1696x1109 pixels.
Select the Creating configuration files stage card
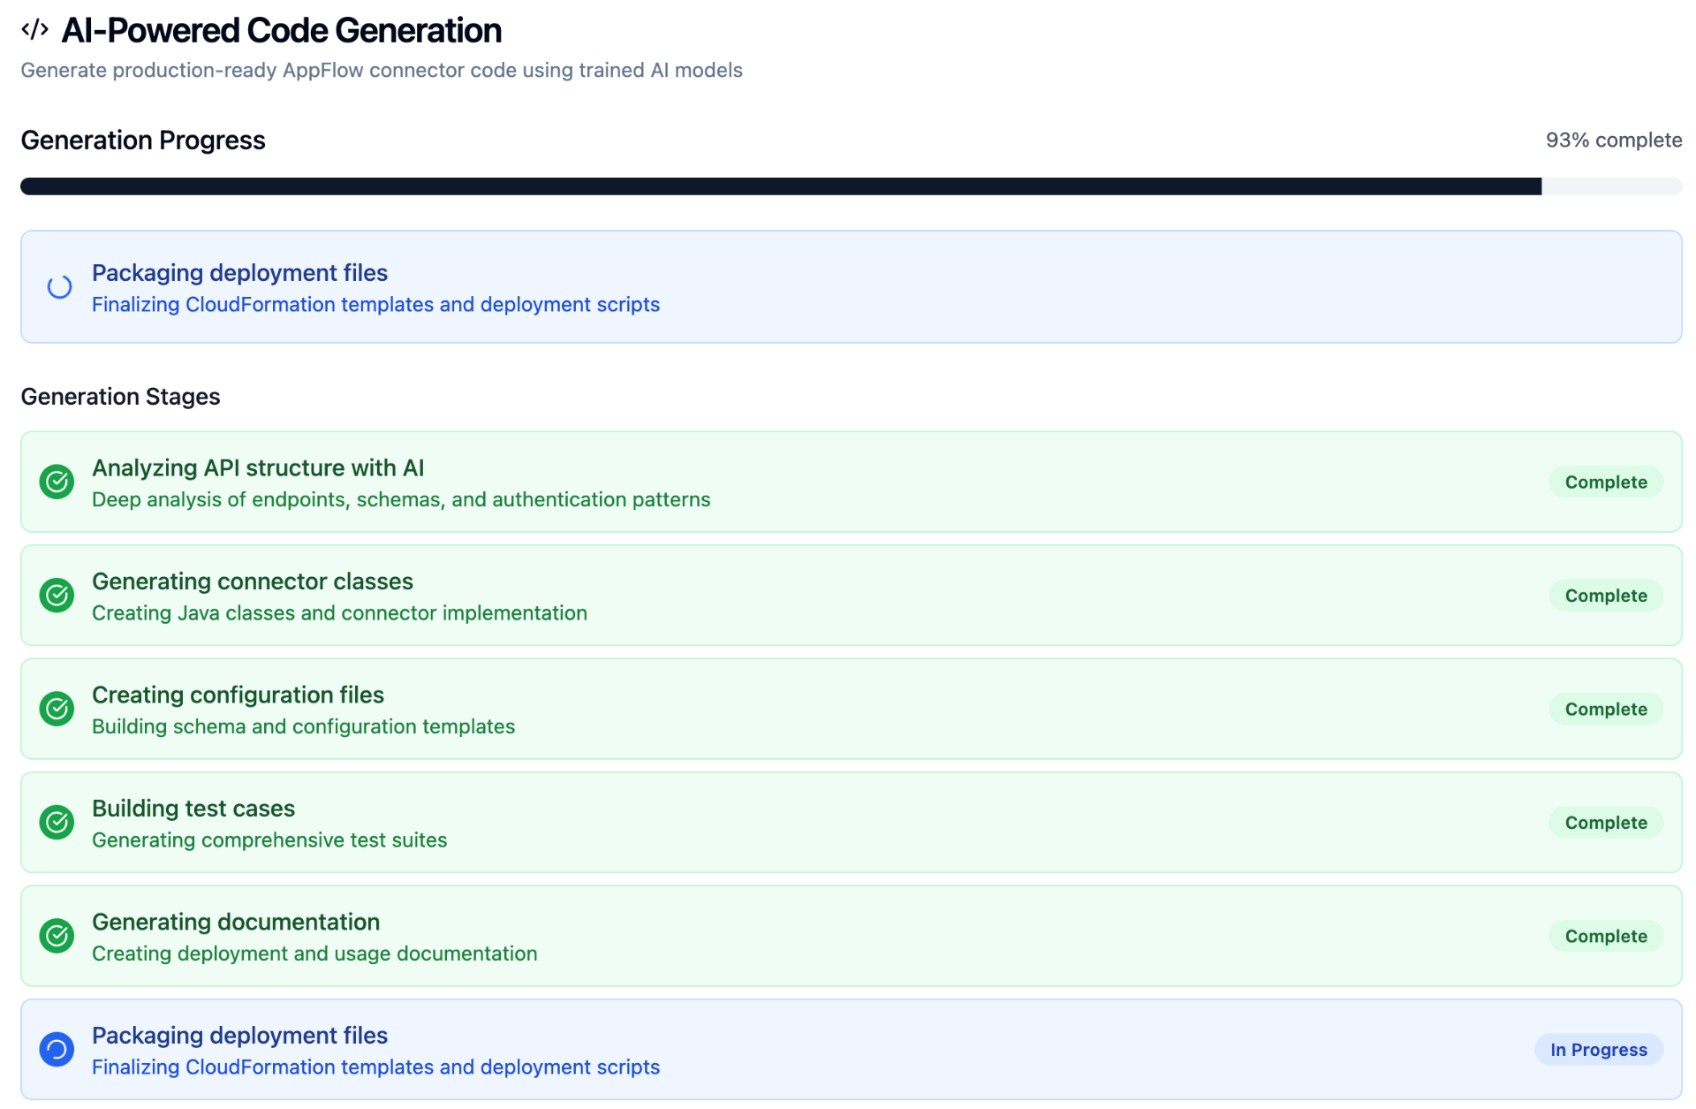click(x=848, y=708)
